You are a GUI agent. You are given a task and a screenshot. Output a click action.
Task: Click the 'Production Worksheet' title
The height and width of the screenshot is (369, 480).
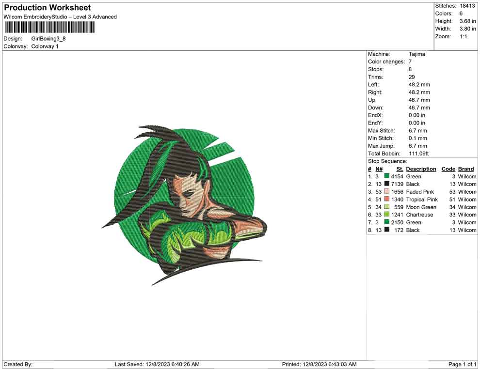pyautogui.click(x=48, y=8)
